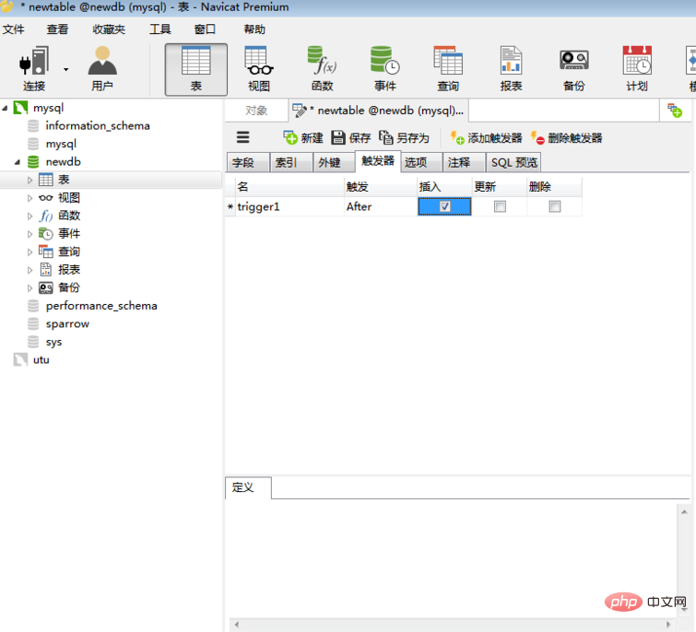Viewport: 696px width, 632px height.
Task: Open the 帮助 (Help) menu
Action: [254, 29]
